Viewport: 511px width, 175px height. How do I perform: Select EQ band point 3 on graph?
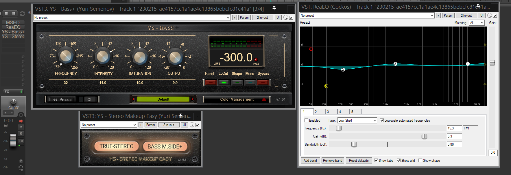[395, 64]
